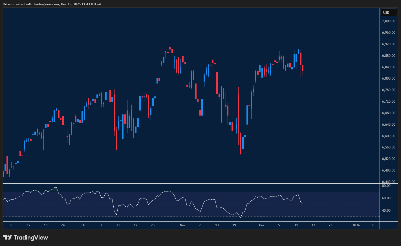Click the 6,800.00 price axis label

[388, 78]
